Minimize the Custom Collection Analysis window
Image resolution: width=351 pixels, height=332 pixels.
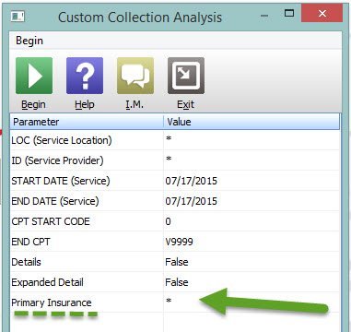pyautogui.click(x=264, y=16)
